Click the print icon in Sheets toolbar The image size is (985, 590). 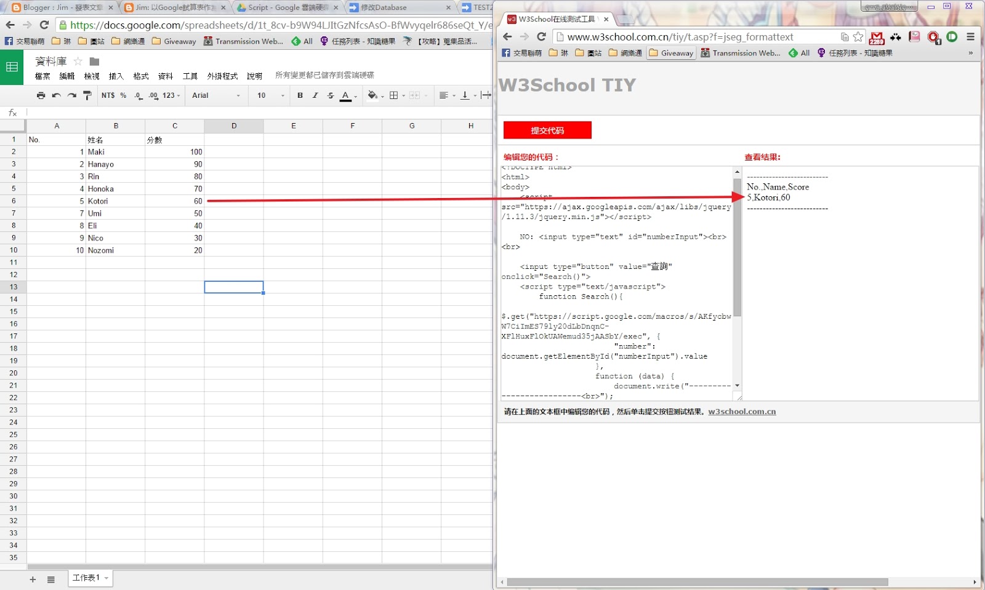41,95
